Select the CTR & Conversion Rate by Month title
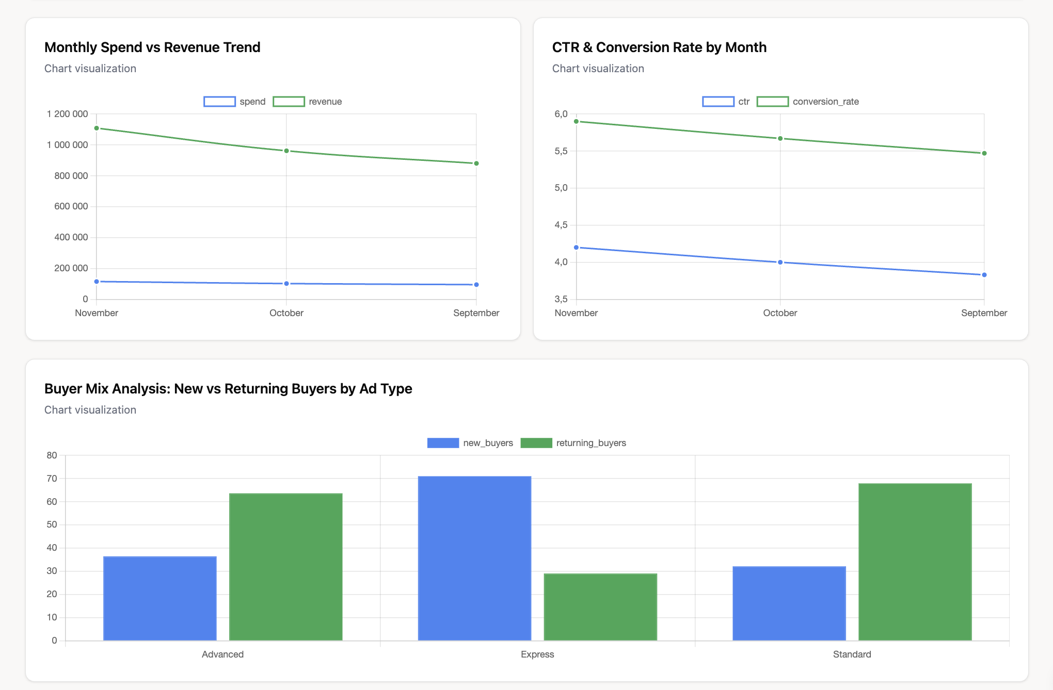Image resolution: width=1053 pixels, height=690 pixels. (659, 47)
